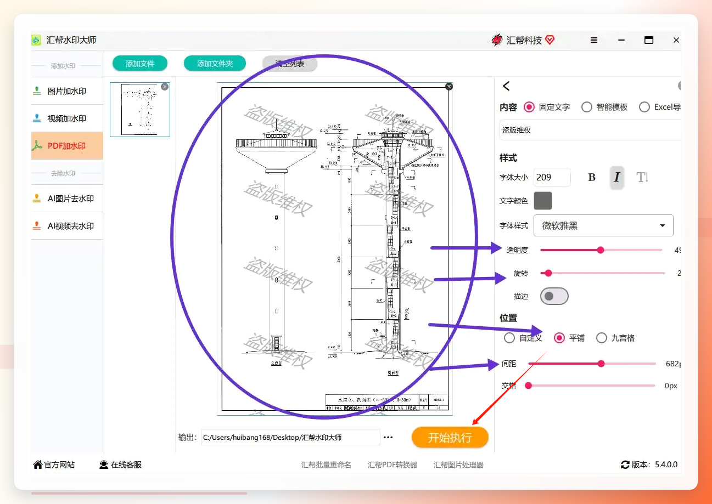Click the 清空列表 button
712x504 pixels.
tap(290, 64)
